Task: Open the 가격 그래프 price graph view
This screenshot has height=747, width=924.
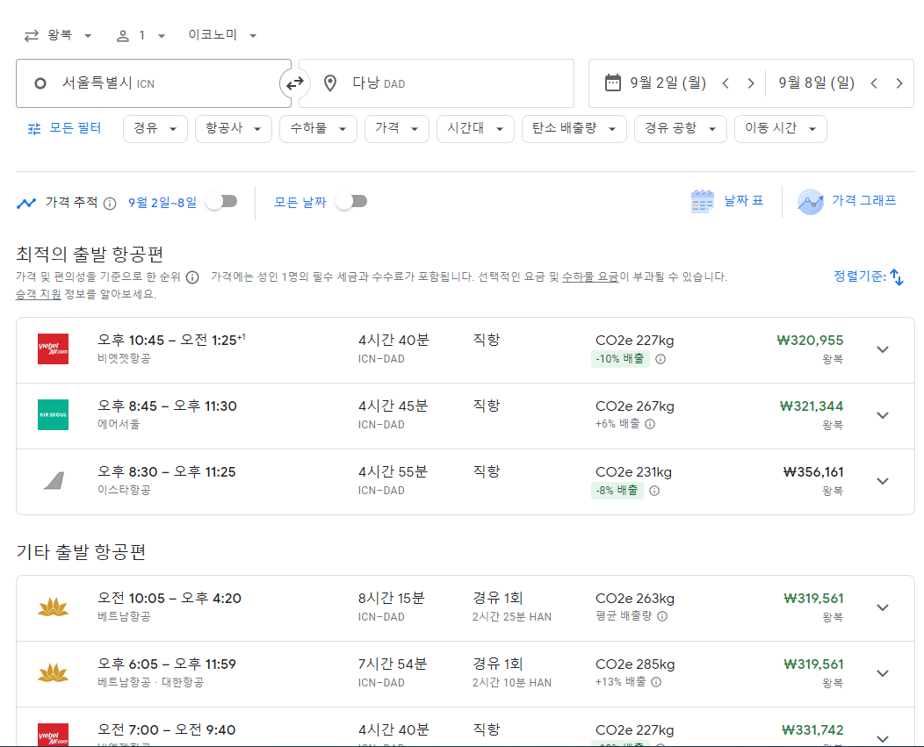Action: pos(847,201)
